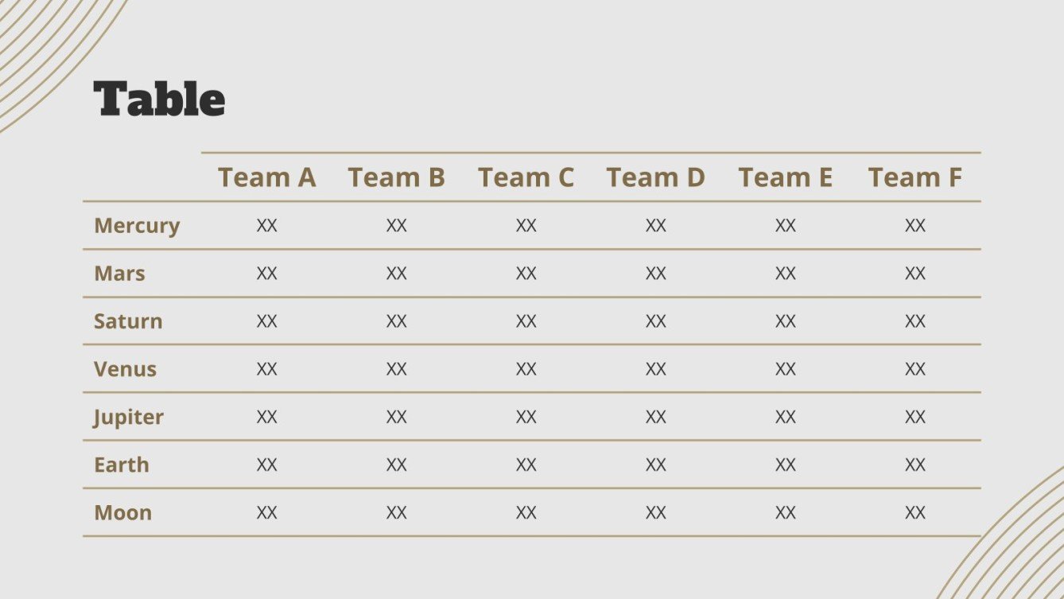Click the Saturn value under Team F
Image resolution: width=1064 pixels, height=599 pixels.
pyautogui.click(x=914, y=321)
